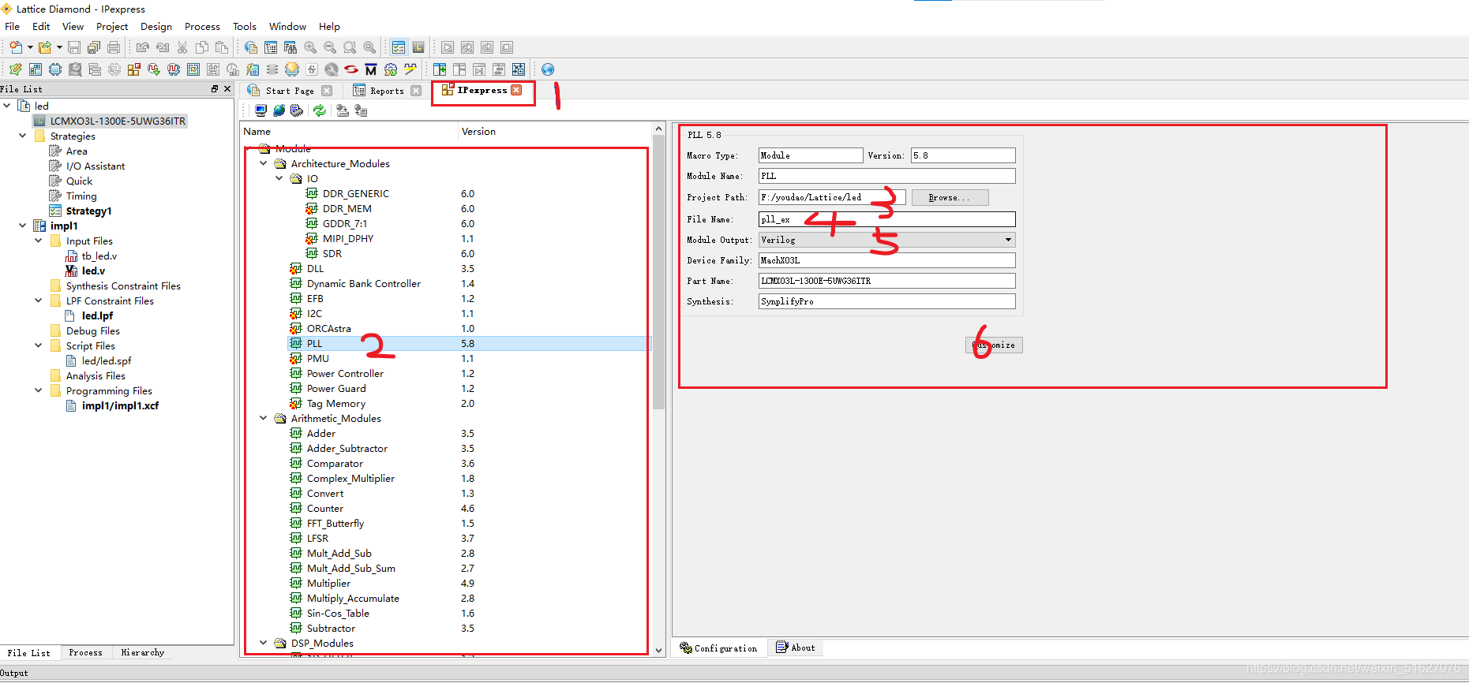Select the DDR_GENERIC module
The image size is (1469, 683).
pyautogui.click(x=355, y=193)
